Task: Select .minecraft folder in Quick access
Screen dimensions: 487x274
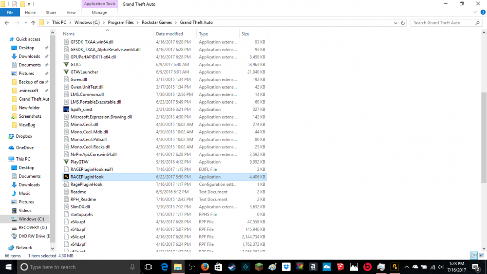Action: (x=28, y=91)
